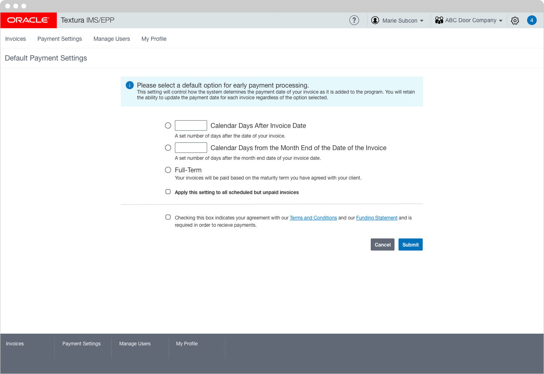Click the Oracle logo

pos(28,20)
